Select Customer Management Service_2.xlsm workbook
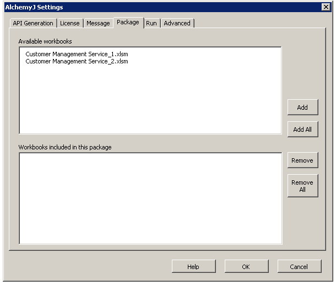336x285 pixels. click(x=77, y=61)
